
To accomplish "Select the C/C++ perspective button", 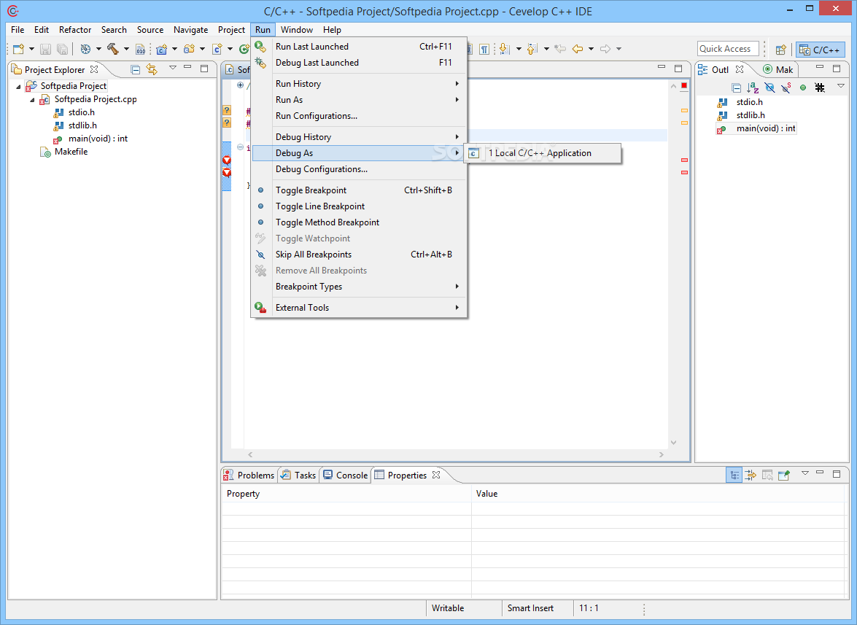I will [820, 50].
